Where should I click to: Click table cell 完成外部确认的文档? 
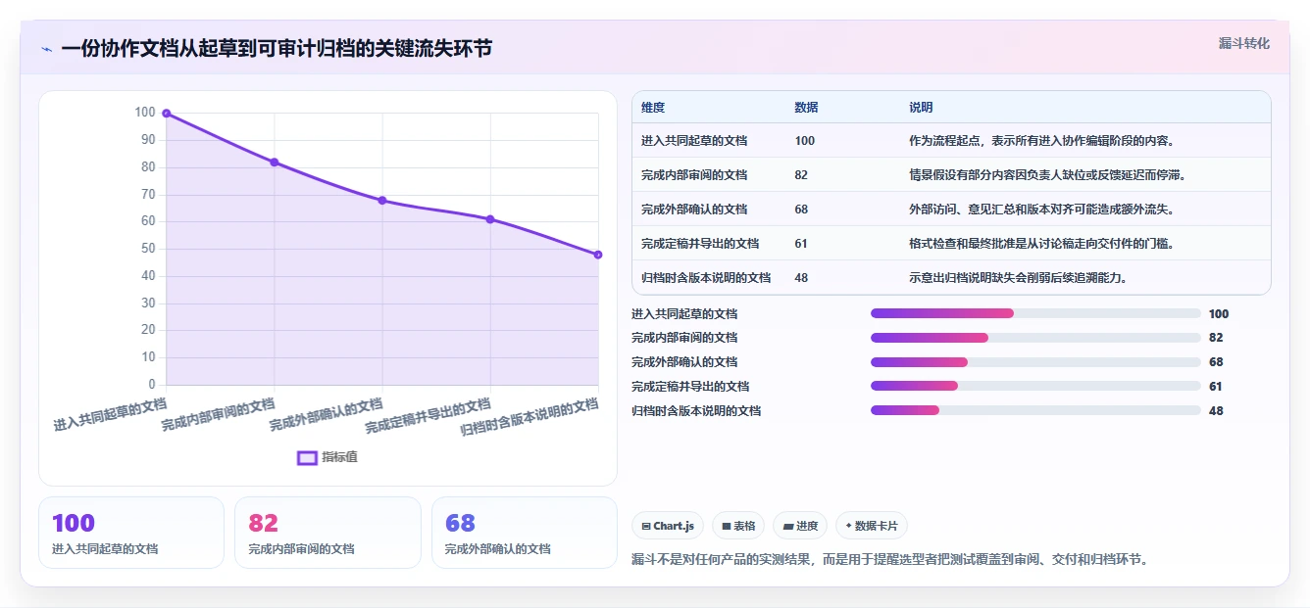tap(694, 210)
